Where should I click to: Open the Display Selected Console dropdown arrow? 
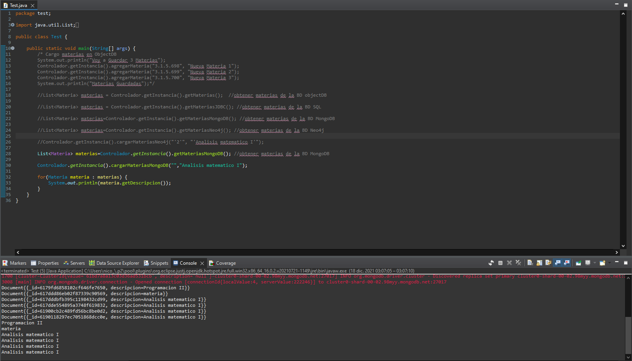pos(595,263)
